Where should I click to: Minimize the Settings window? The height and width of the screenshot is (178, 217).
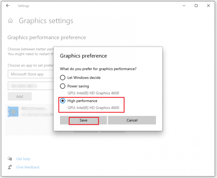(x=184, y=6)
